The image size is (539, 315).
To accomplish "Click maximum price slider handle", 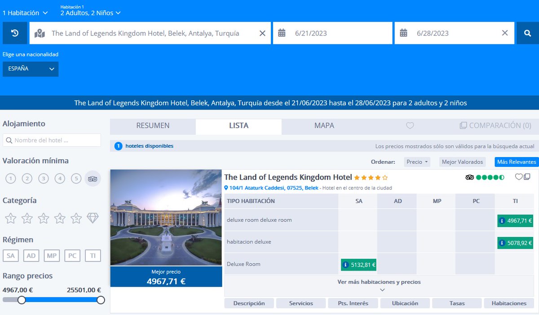I will click(101, 300).
